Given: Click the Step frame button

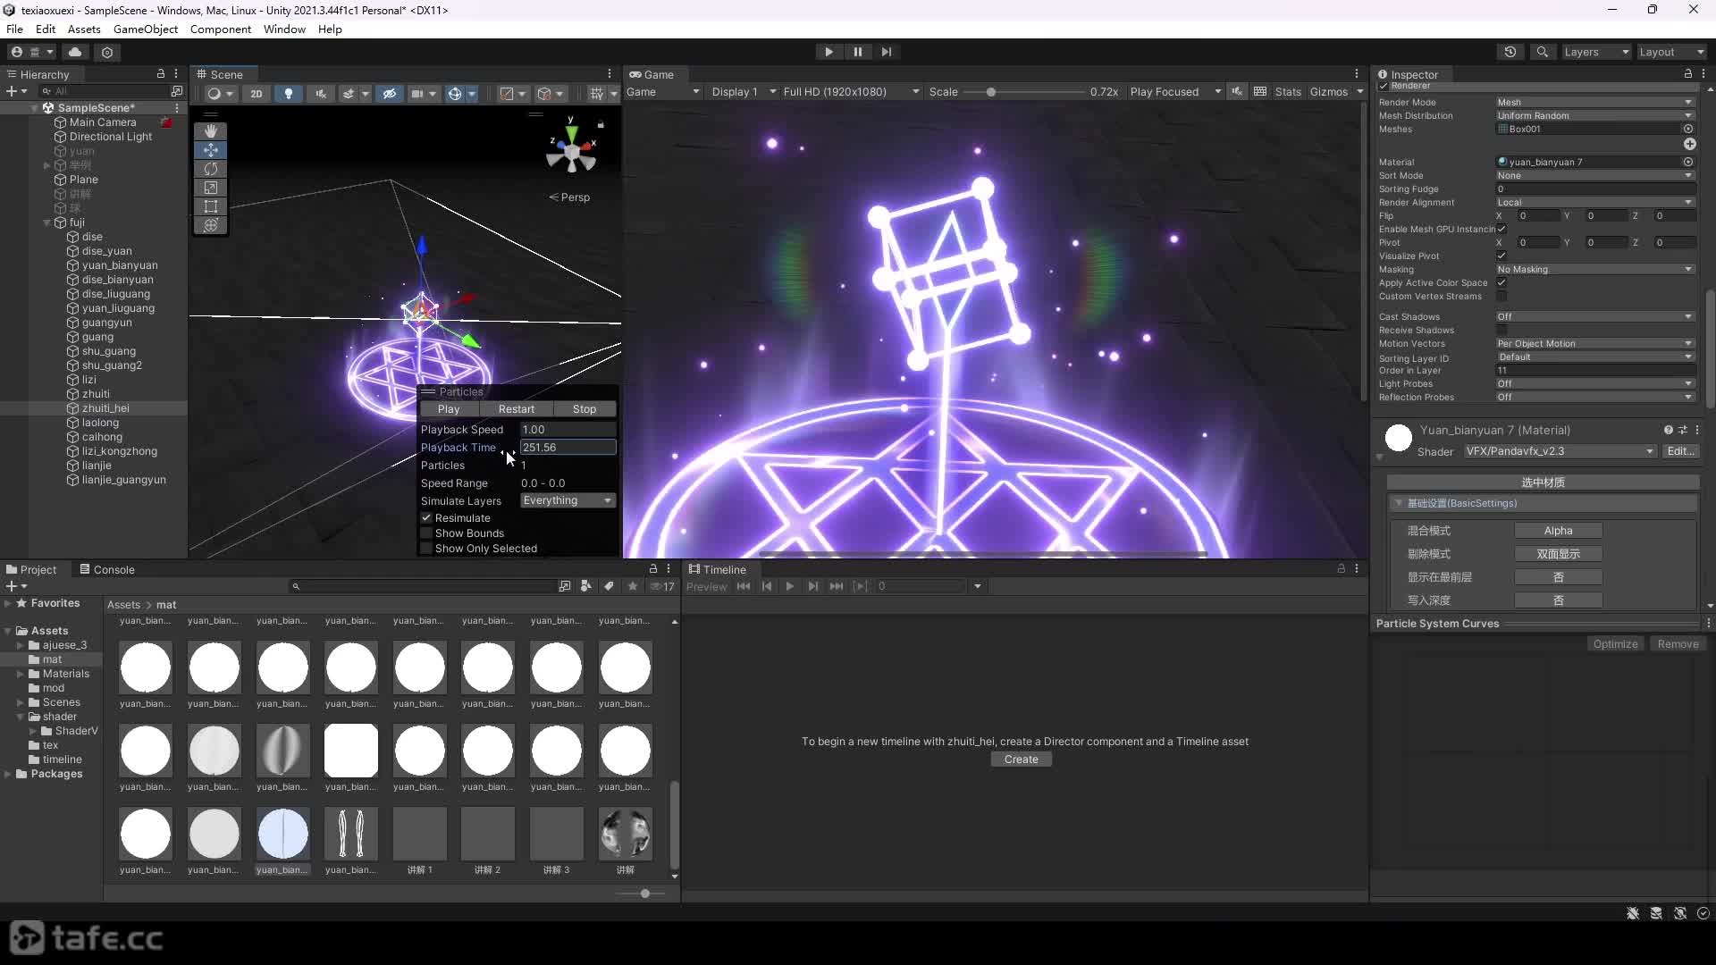Looking at the screenshot, I should click(886, 52).
